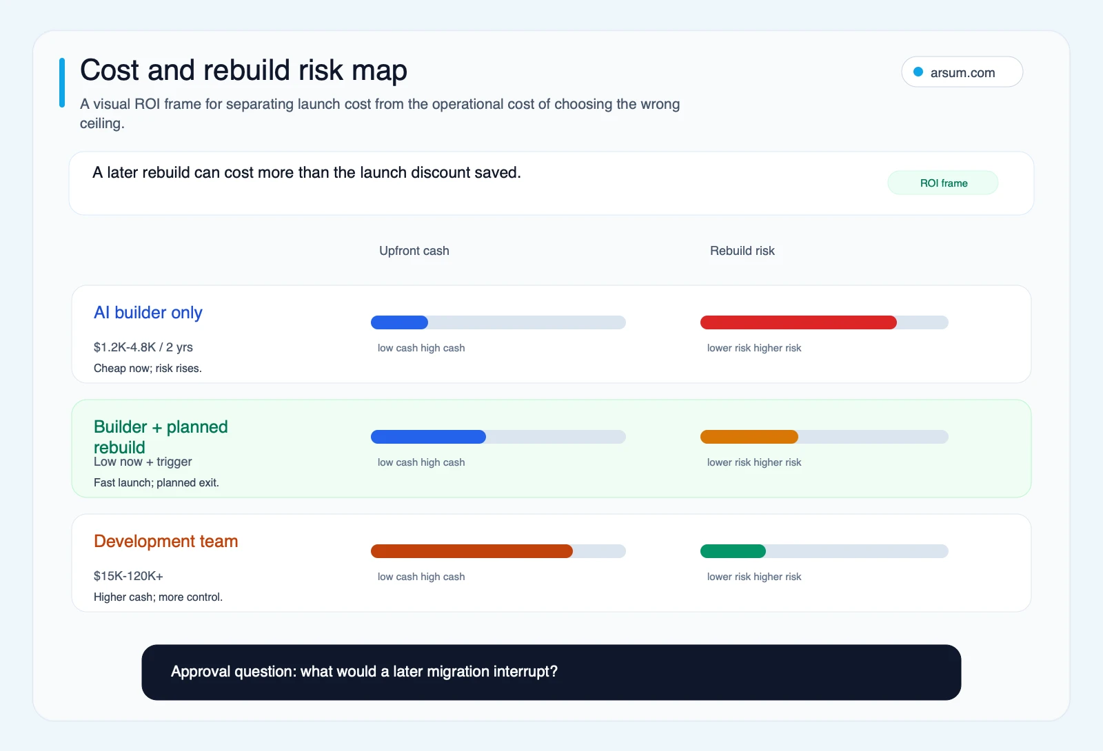Click the Rebuild risk column header
This screenshot has width=1103, height=751.
[742, 251]
